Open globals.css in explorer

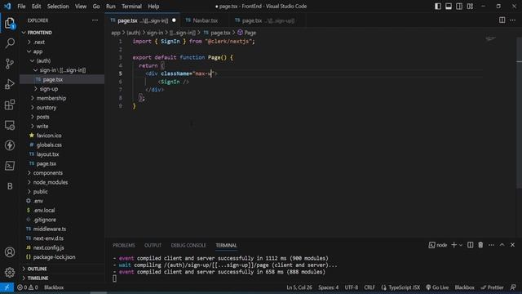click(49, 145)
